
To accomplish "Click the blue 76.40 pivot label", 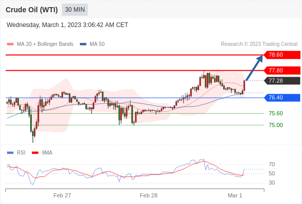I will [282, 97].
